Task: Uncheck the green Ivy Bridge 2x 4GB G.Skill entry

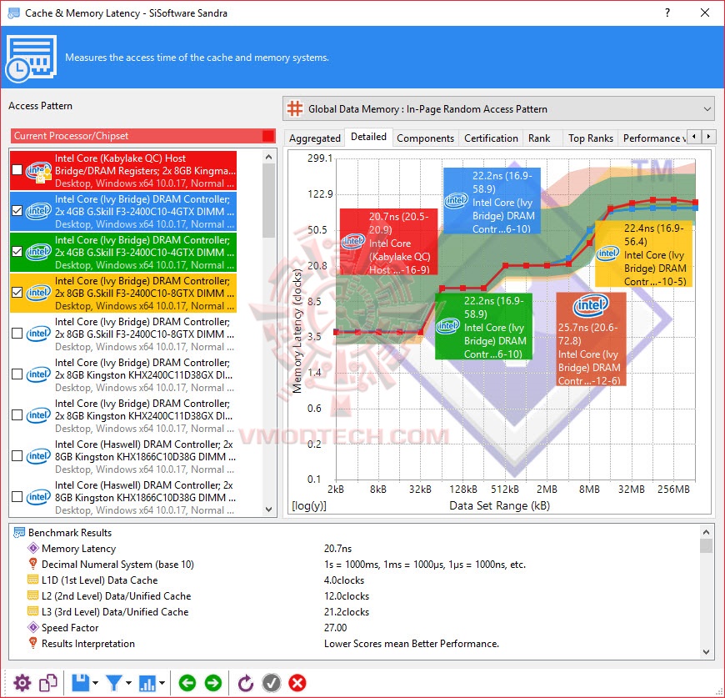Action: tap(17, 252)
